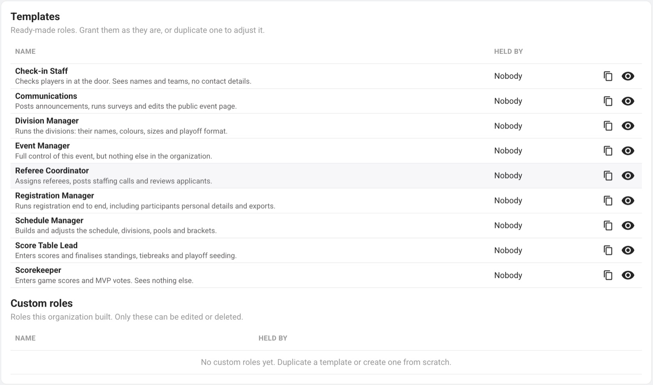View the Check-in Staff role details
The height and width of the screenshot is (385, 653).
pyautogui.click(x=628, y=76)
